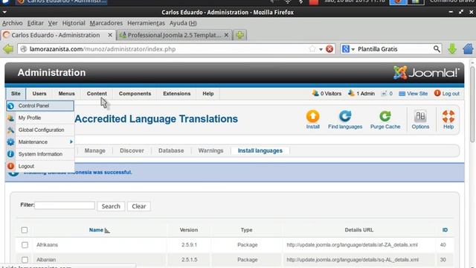
Task: Click the Search filter button
Action: coord(111,206)
